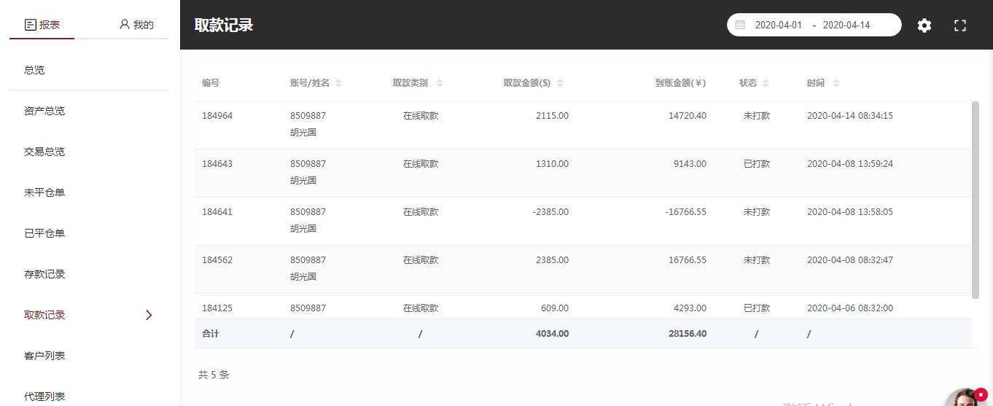
Task: Click total 4034.00 in 合计 row
Action: [552, 334]
